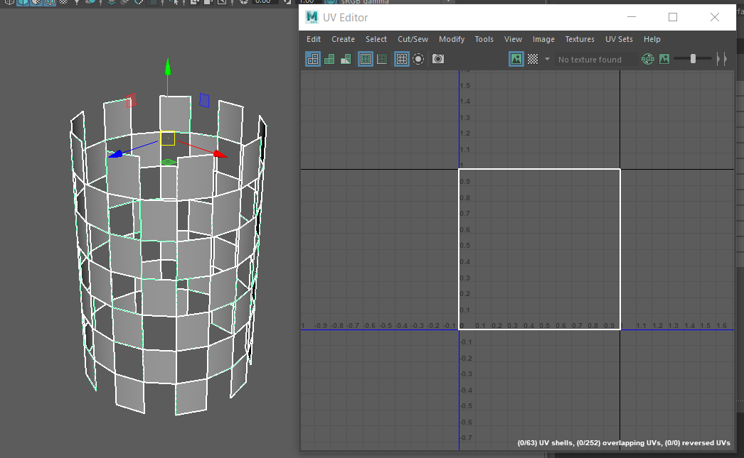The height and width of the screenshot is (458, 744).
Task: Close the UV Editor window
Action: coord(715,17)
